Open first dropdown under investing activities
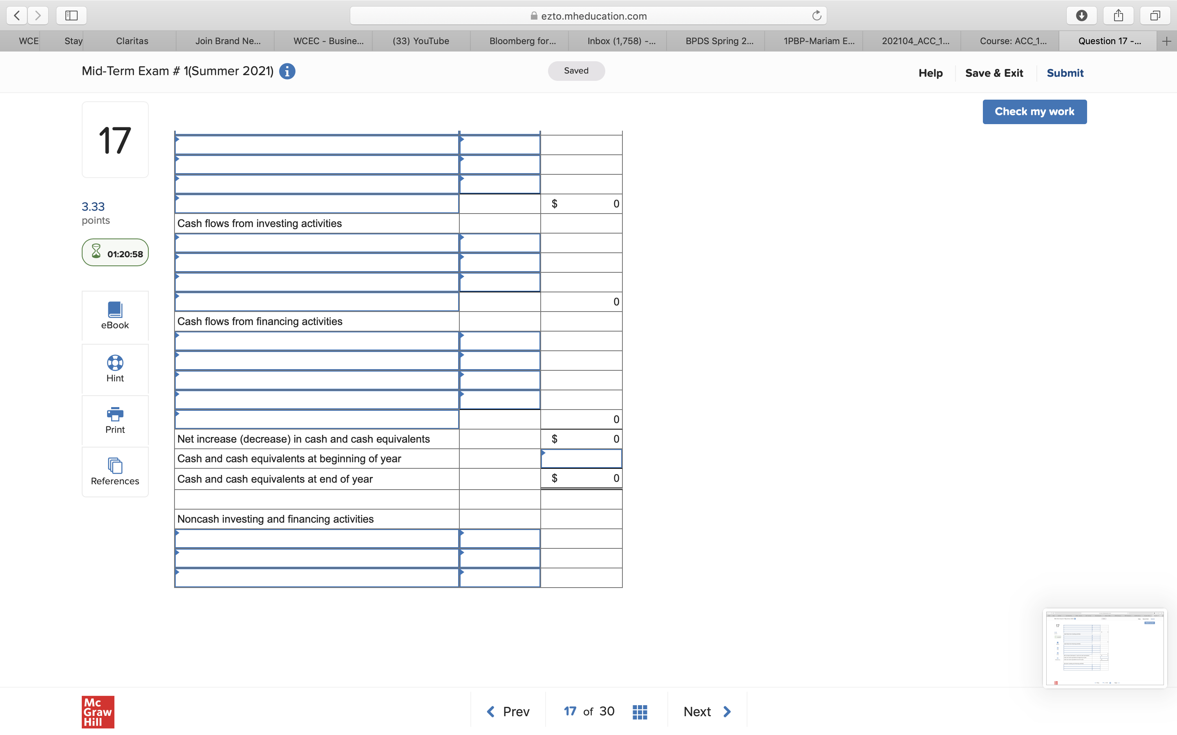 point(317,243)
